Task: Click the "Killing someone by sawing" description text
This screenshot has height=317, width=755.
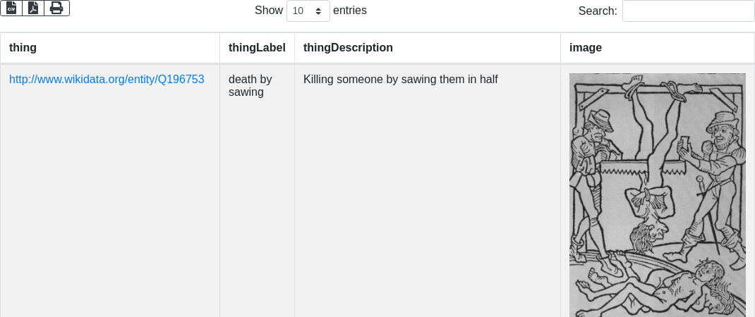Action: click(400, 80)
